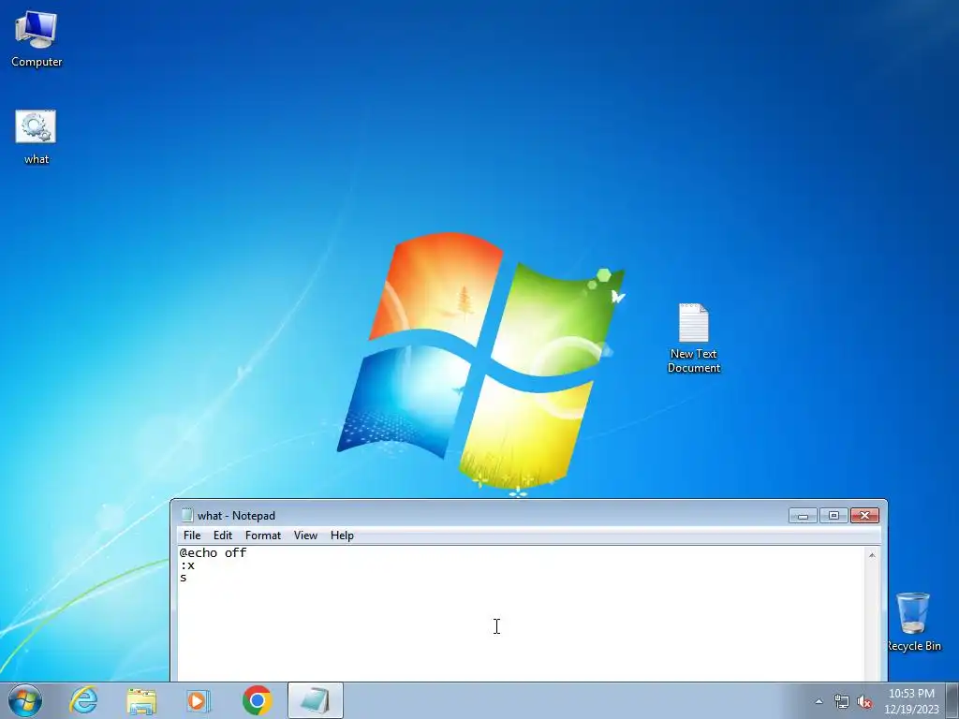The height and width of the screenshot is (719, 959).
Task: Close the 'what - Notepad' window
Action: point(864,516)
